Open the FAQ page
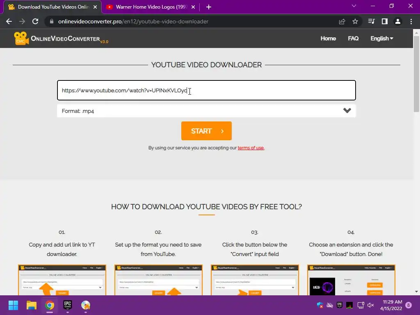Screen dimensions: 420x315 tap(353, 38)
